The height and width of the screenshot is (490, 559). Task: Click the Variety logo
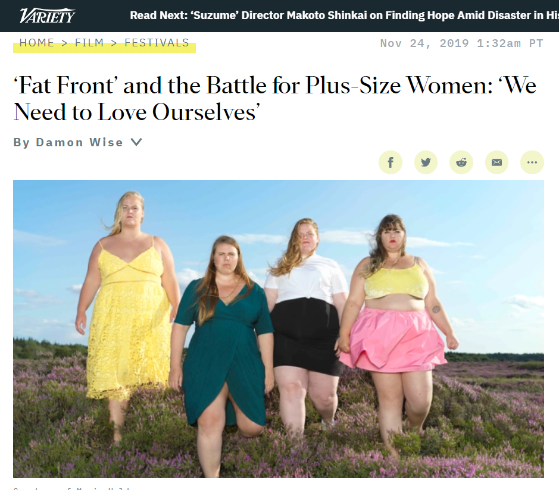(47, 15)
